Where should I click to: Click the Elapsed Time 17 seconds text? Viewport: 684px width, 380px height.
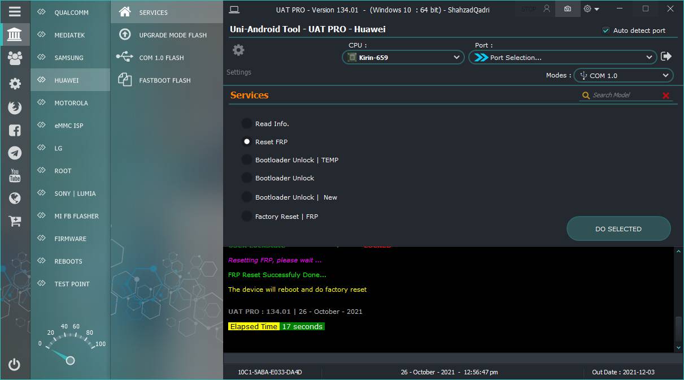pyautogui.click(x=276, y=326)
